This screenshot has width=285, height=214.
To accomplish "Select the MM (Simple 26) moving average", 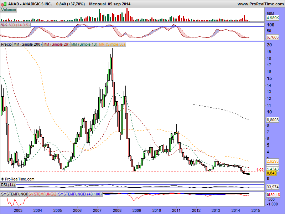I will [x=56, y=44].
